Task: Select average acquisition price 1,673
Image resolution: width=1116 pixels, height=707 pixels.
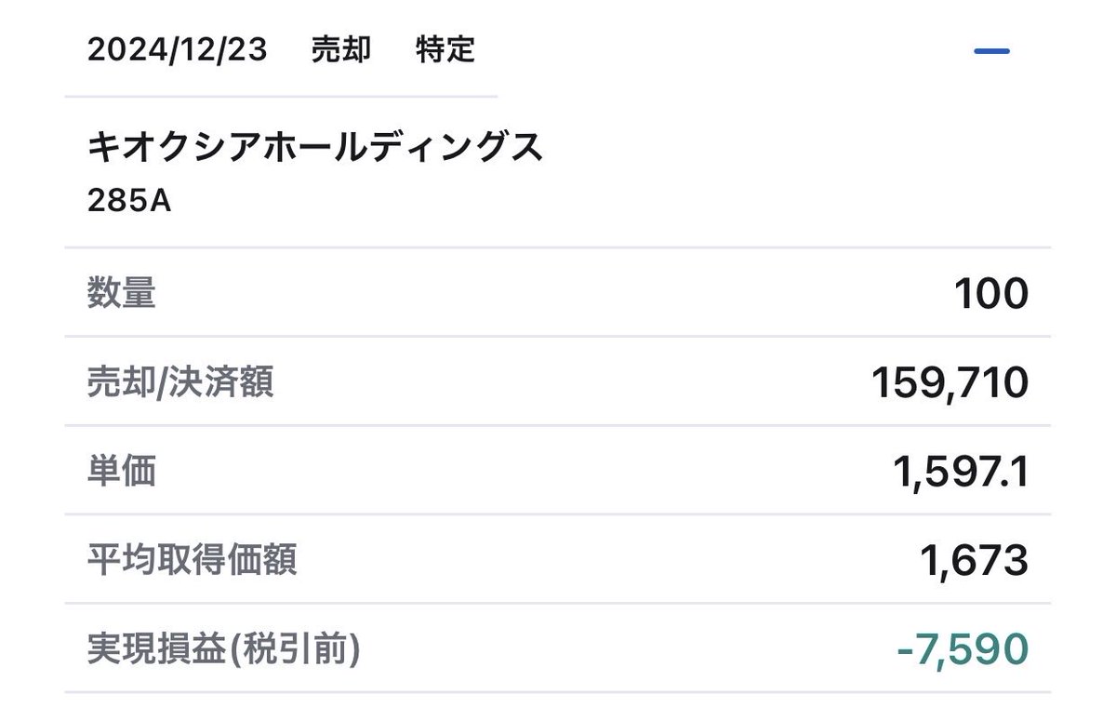Action: pyautogui.click(x=973, y=561)
